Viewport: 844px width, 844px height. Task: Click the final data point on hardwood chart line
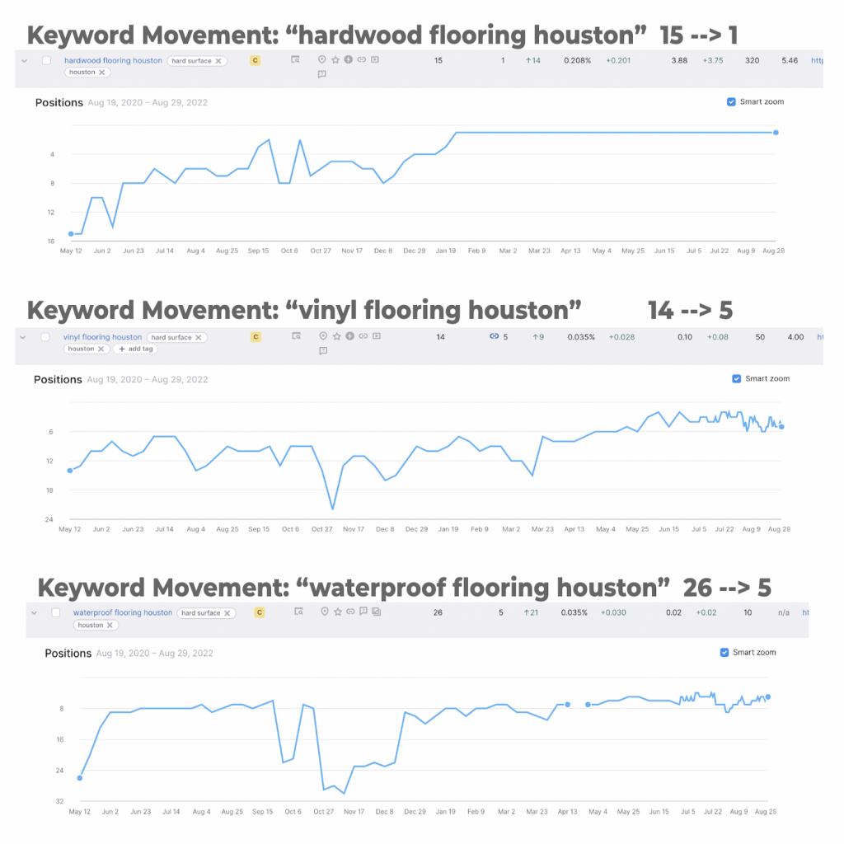pos(776,133)
